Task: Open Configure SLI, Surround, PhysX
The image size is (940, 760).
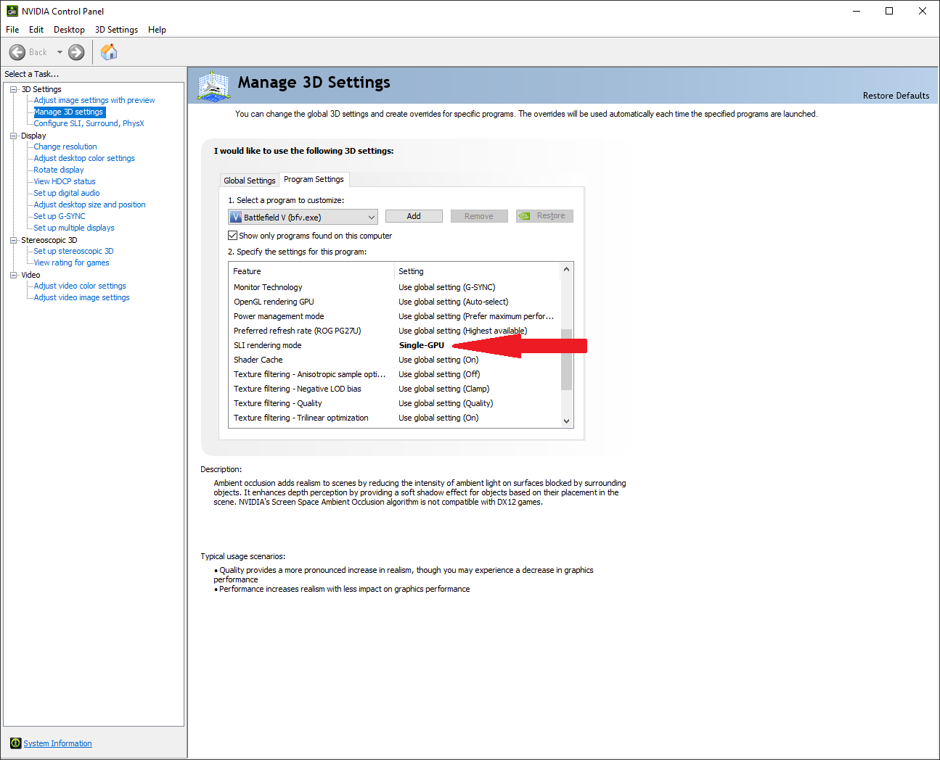Action: point(89,123)
